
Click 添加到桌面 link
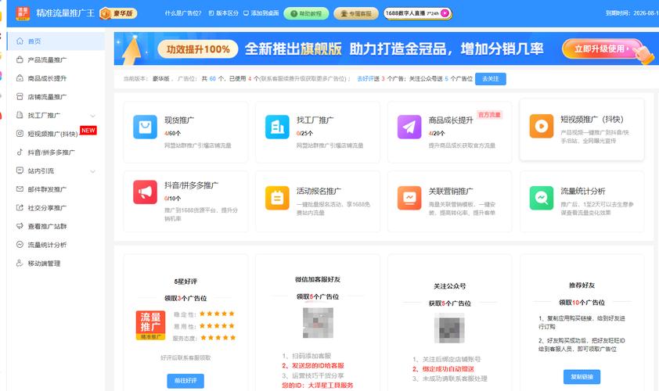click(261, 13)
